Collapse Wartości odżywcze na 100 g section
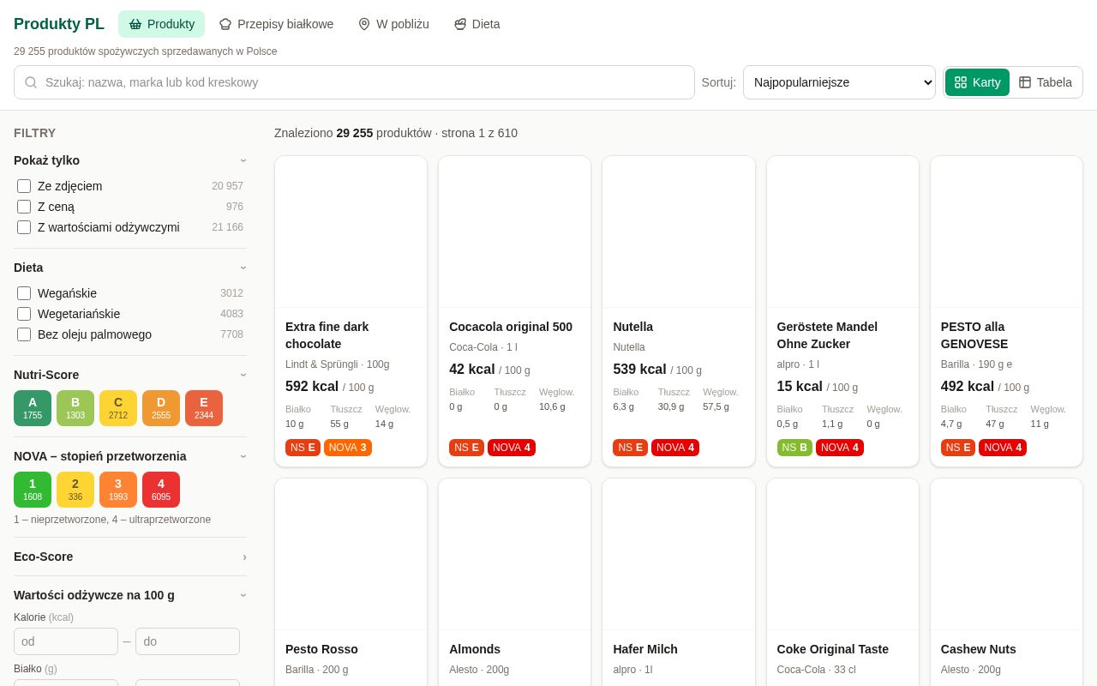Image resolution: width=1097 pixels, height=686 pixels. [x=130, y=595]
